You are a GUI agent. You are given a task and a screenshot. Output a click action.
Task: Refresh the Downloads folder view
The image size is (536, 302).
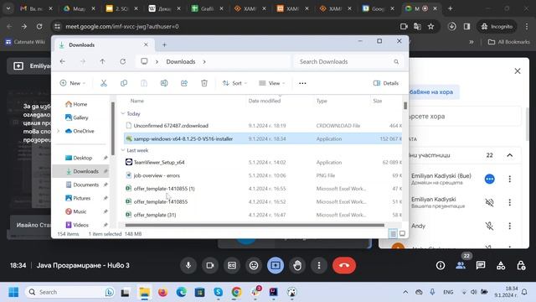click(123, 61)
